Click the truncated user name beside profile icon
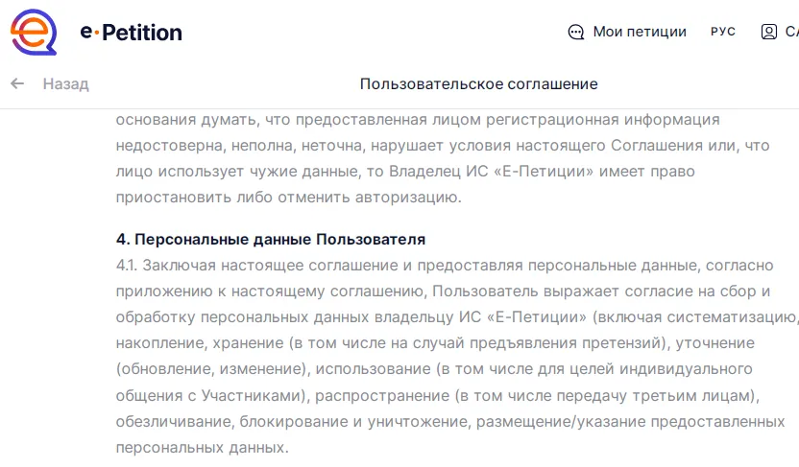This screenshot has height=467, width=799. point(791,32)
